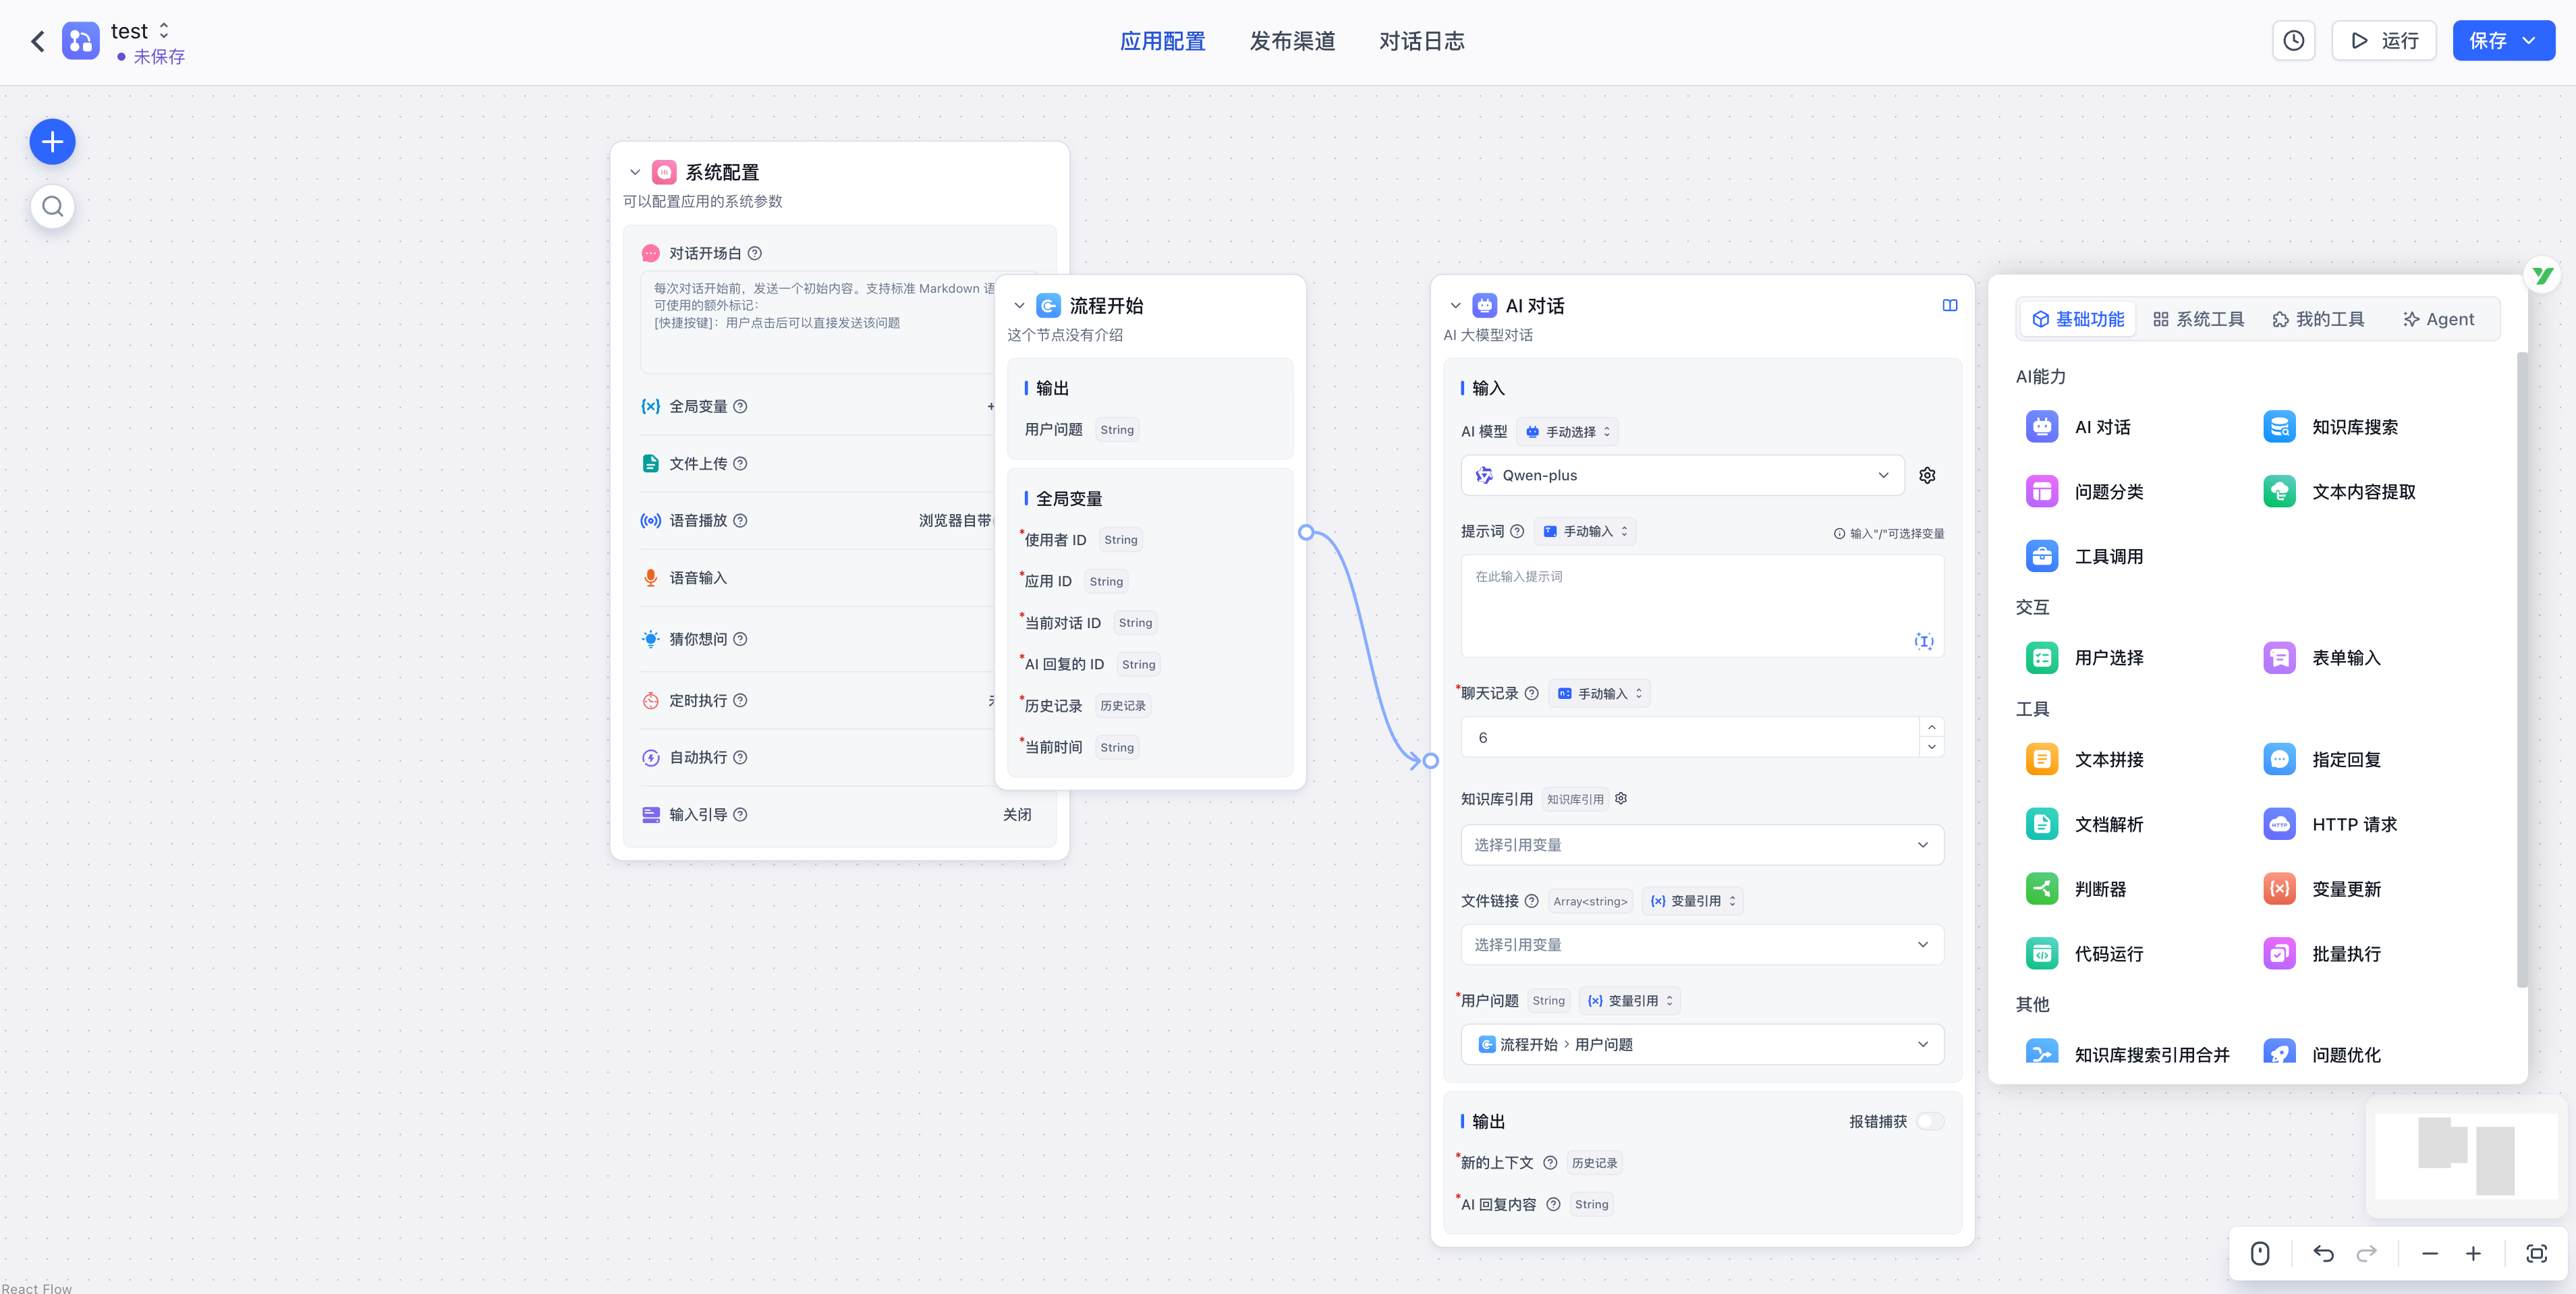This screenshot has height=1294, width=2576.
Task: Open the 流程开始 > 用户问题 variable dropdown
Action: [1702, 1044]
